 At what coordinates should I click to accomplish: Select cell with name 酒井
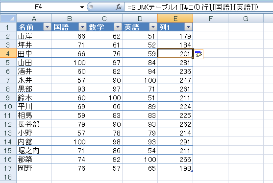pyautogui.click(x=34, y=71)
